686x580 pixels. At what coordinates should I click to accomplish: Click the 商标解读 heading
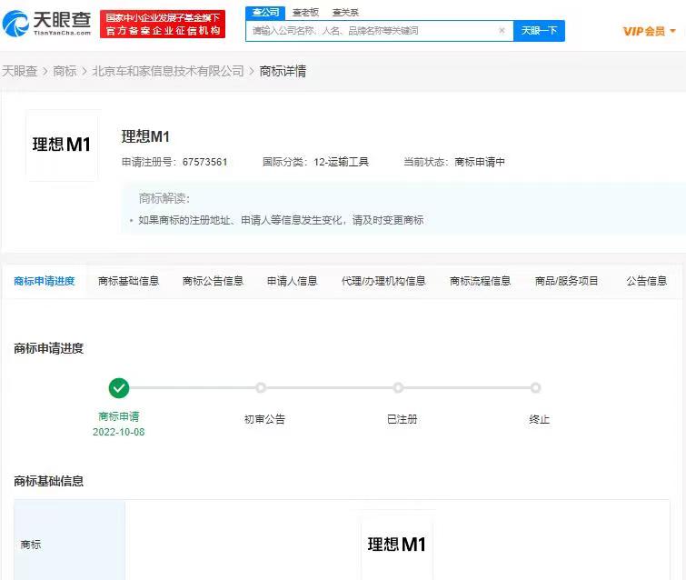(x=164, y=199)
